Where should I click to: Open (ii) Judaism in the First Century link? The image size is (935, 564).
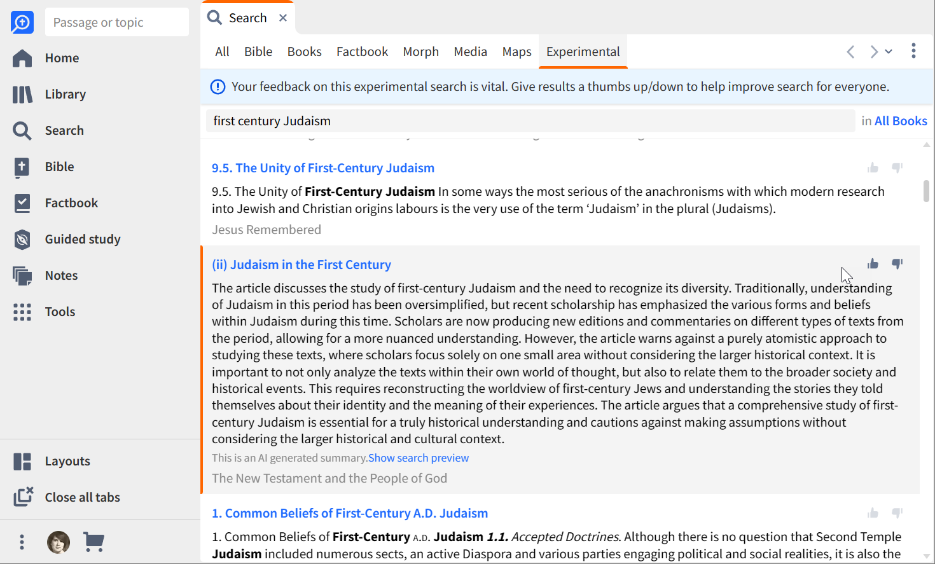[x=301, y=265]
